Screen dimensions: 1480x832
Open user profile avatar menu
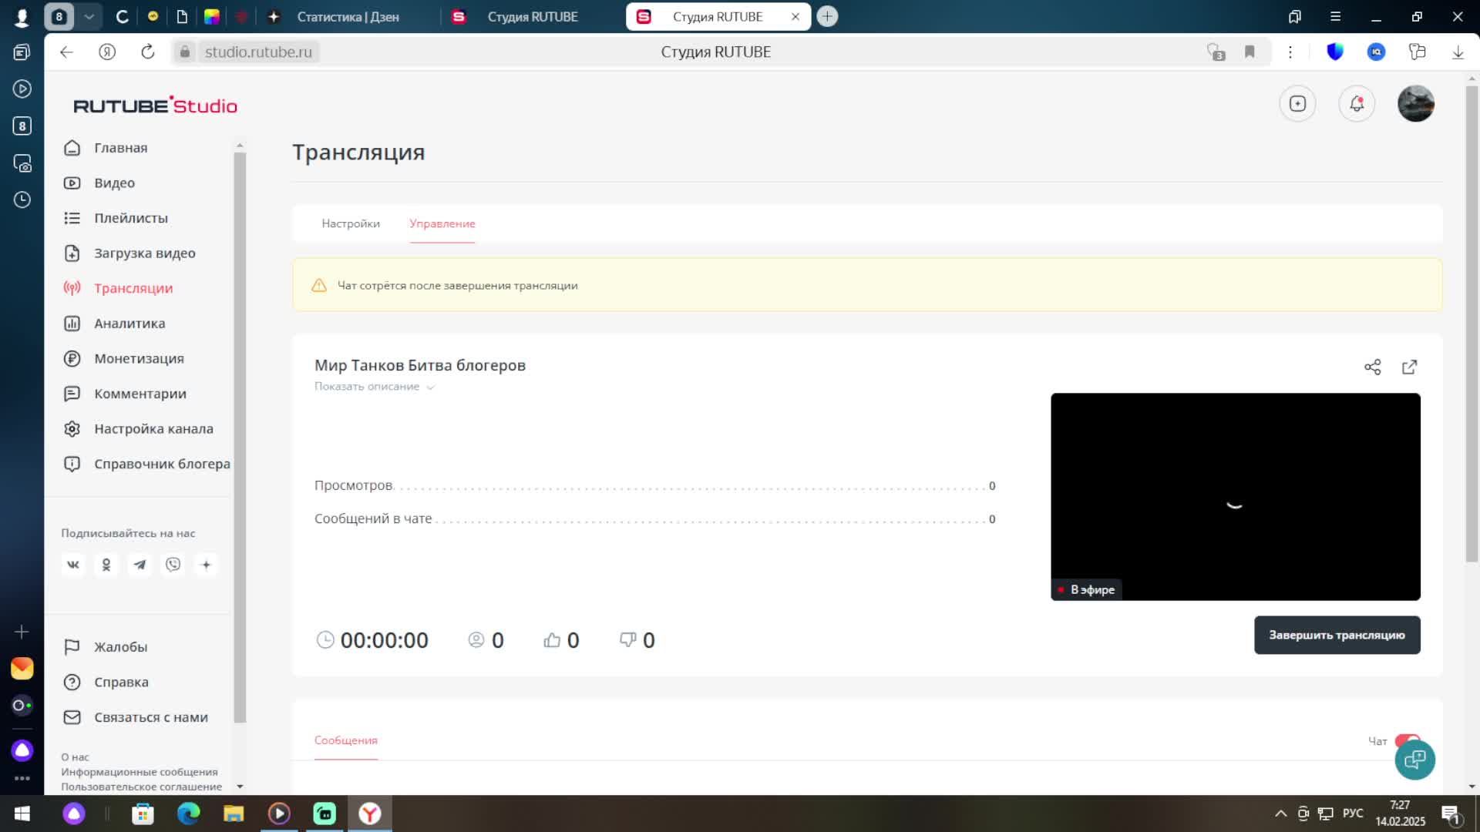click(x=1416, y=103)
